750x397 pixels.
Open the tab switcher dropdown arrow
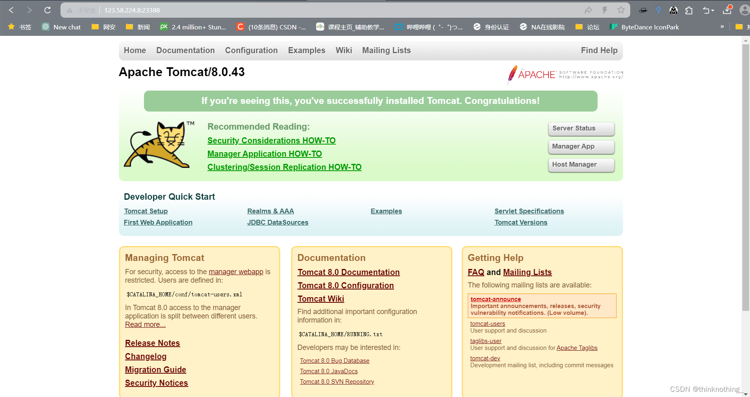click(708, 10)
